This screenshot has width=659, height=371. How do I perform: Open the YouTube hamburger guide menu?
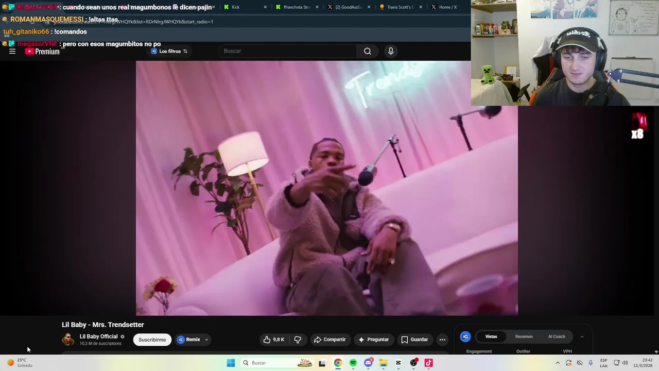click(x=12, y=51)
